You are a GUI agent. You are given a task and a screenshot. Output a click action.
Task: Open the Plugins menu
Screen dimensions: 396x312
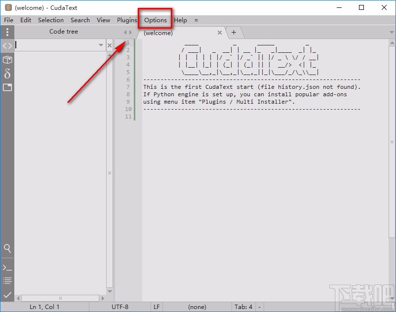point(127,20)
